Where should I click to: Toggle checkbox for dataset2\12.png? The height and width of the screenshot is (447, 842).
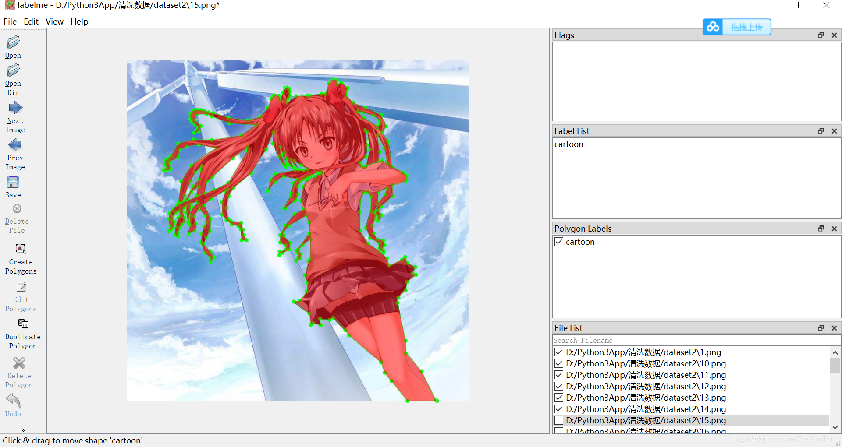point(559,386)
